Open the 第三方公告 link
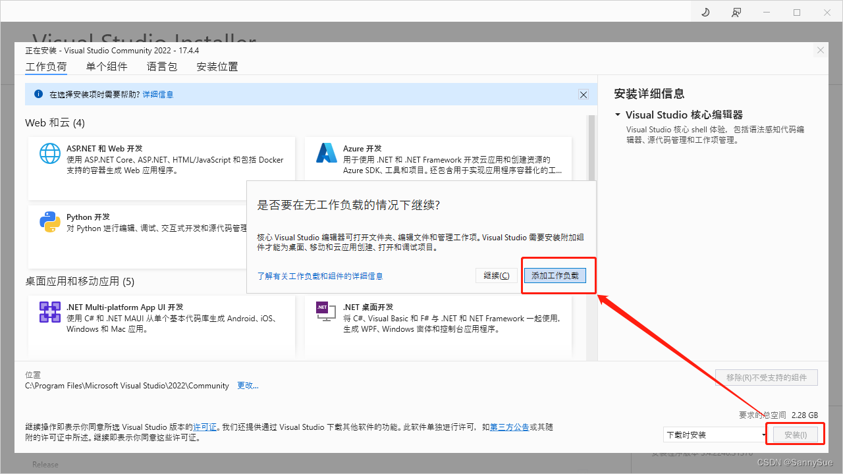The image size is (843, 474). point(510,427)
